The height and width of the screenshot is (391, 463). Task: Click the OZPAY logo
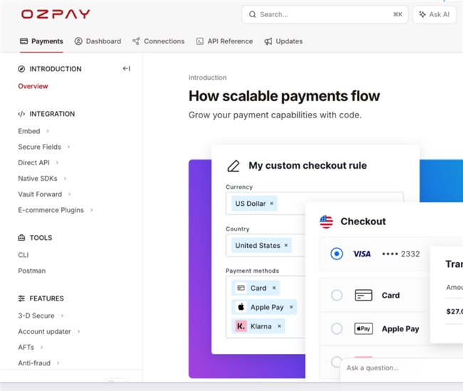(x=56, y=14)
